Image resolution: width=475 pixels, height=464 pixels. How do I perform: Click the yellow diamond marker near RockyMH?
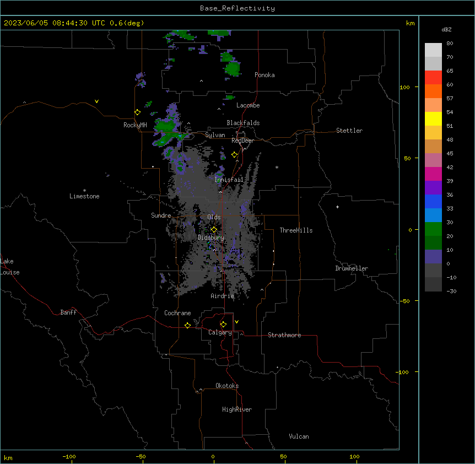coord(137,112)
